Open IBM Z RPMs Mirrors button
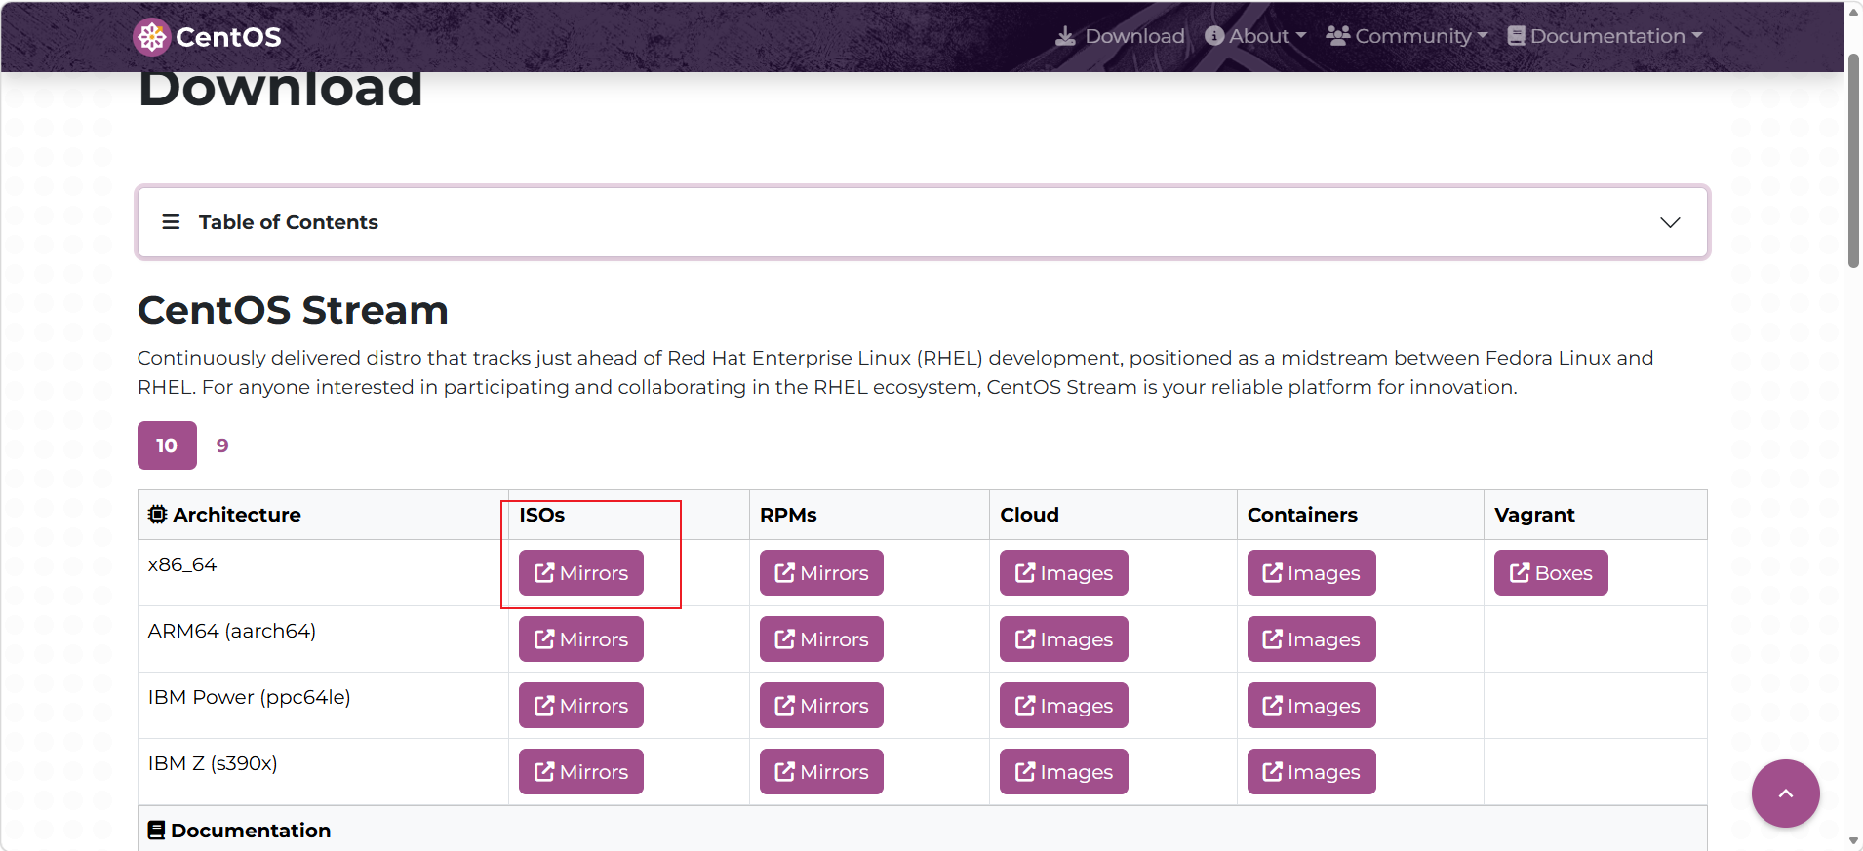The image size is (1863, 851). click(821, 772)
